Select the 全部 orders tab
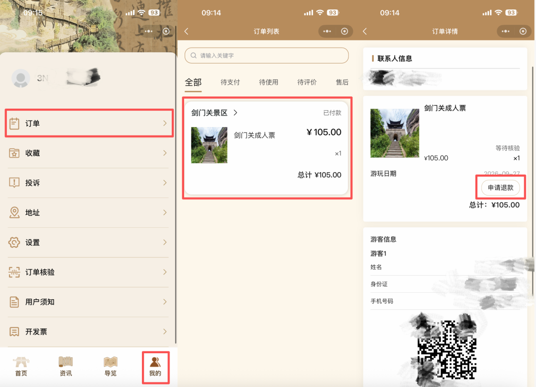The height and width of the screenshot is (387, 536). click(193, 82)
